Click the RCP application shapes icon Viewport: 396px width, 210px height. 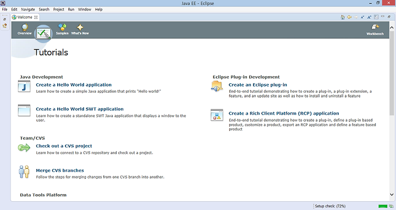[217, 115]
